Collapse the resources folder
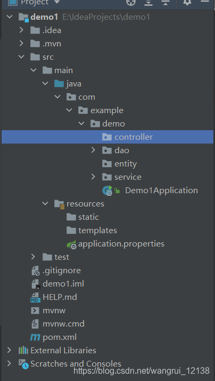215x381 pixels. tap(45, 203)
